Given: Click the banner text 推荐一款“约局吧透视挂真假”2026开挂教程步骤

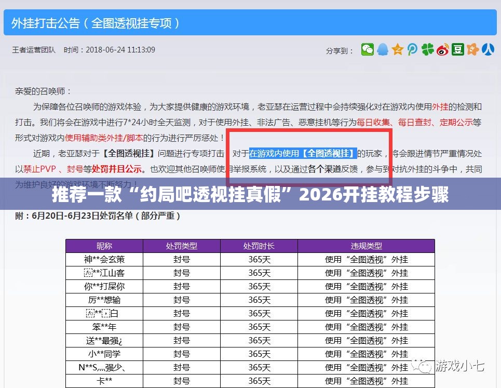Looking at the screenshot, I should point(250,194).
